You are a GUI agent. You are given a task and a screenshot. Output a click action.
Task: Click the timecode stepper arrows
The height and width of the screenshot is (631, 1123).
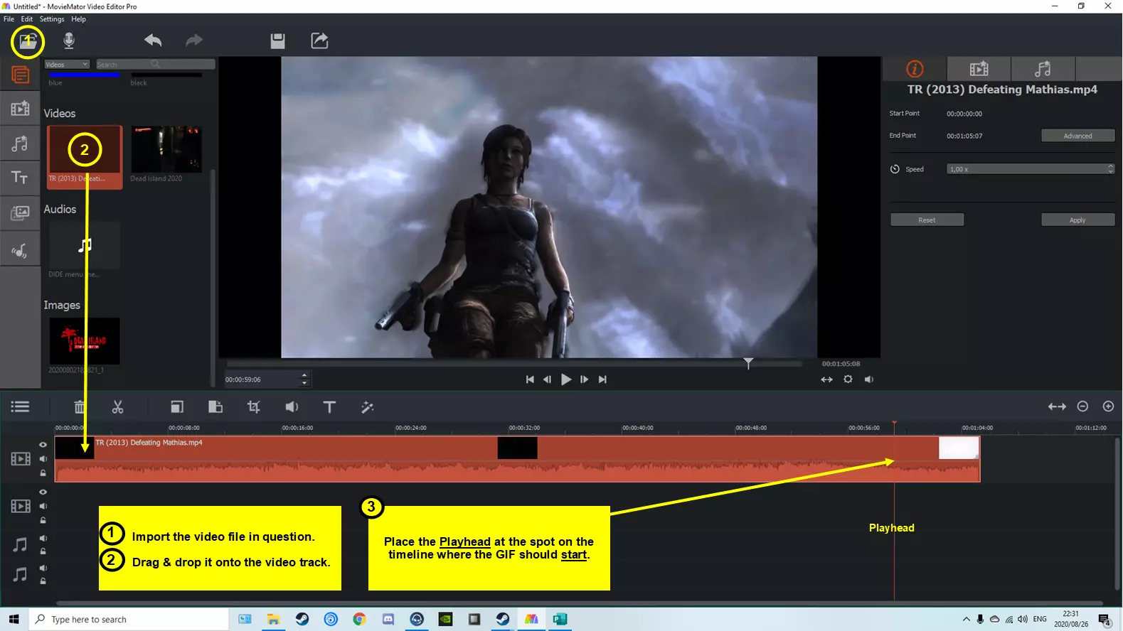pyautogui.click(x=304, y=379)
